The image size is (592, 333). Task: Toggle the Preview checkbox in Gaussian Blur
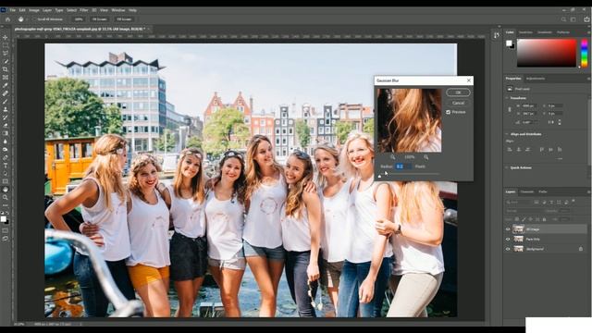coord(448,112)
